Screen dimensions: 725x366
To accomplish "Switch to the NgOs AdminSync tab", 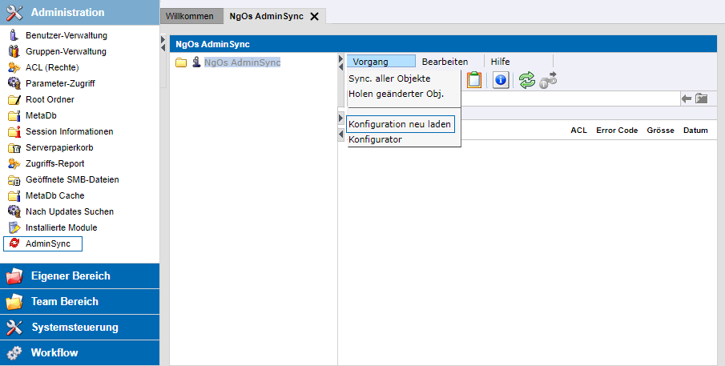I will click(266, 16).
